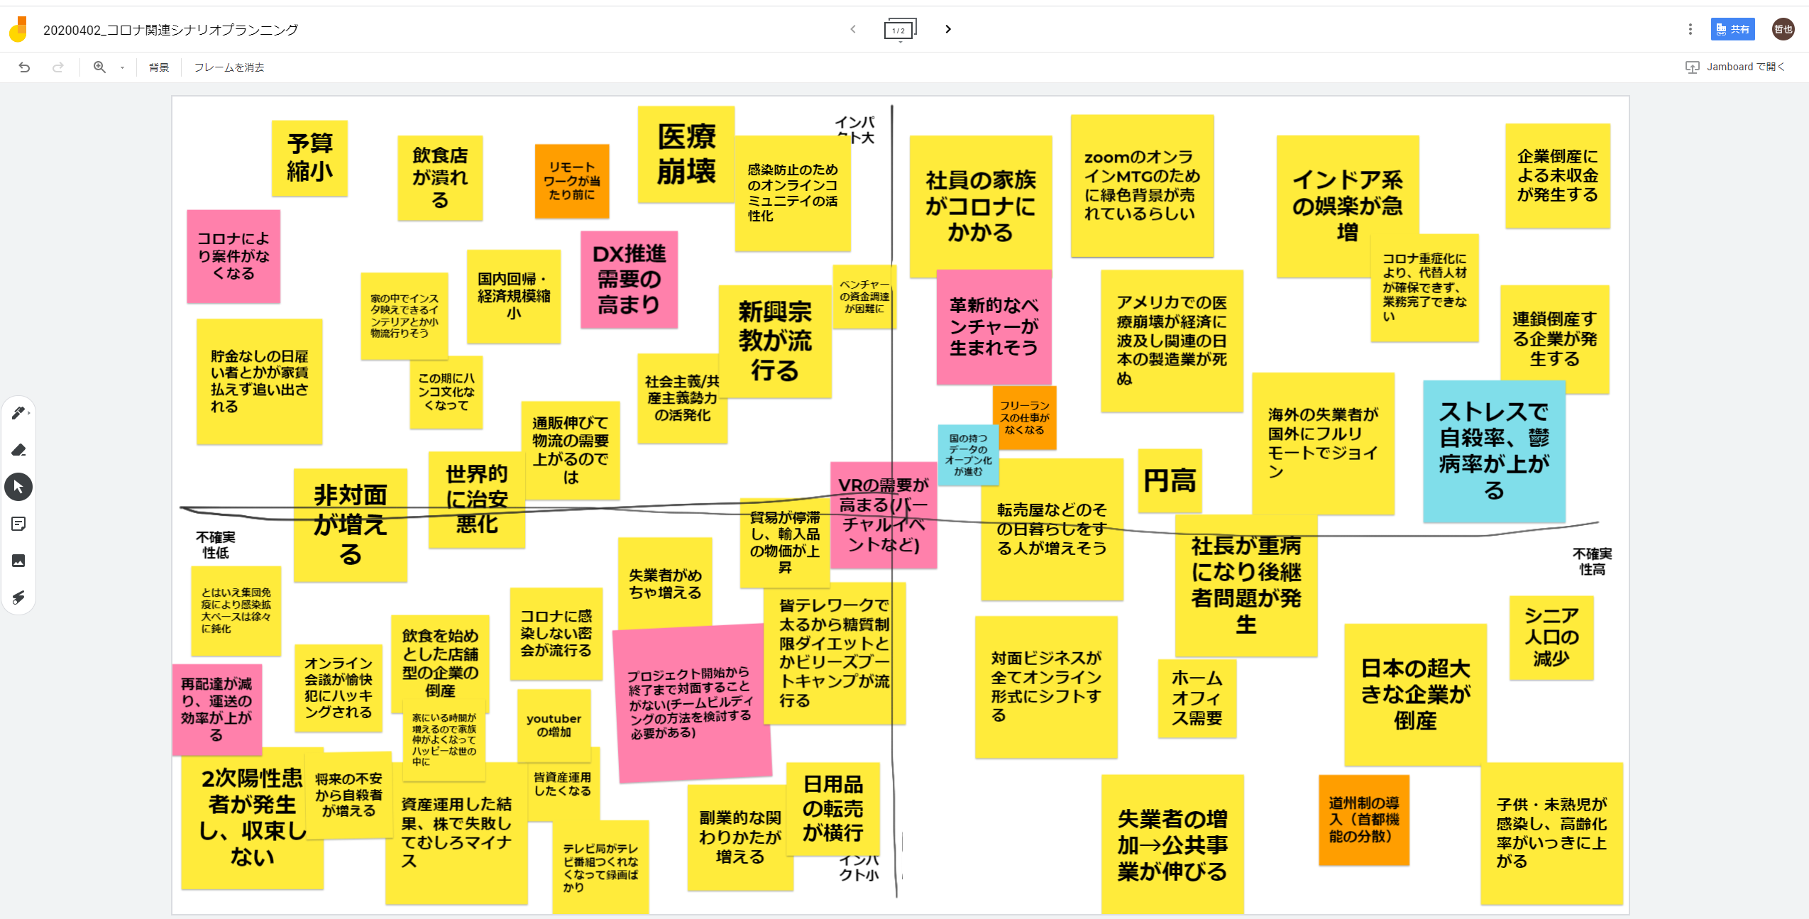1809x919 pixels.
Task: Click the Add image tool
Action: click(x=18, y=561)
